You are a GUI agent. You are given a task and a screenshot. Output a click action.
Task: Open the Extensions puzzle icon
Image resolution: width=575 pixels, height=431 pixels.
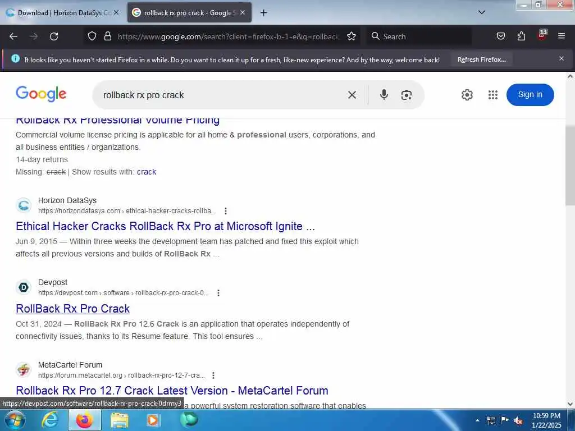521,36
